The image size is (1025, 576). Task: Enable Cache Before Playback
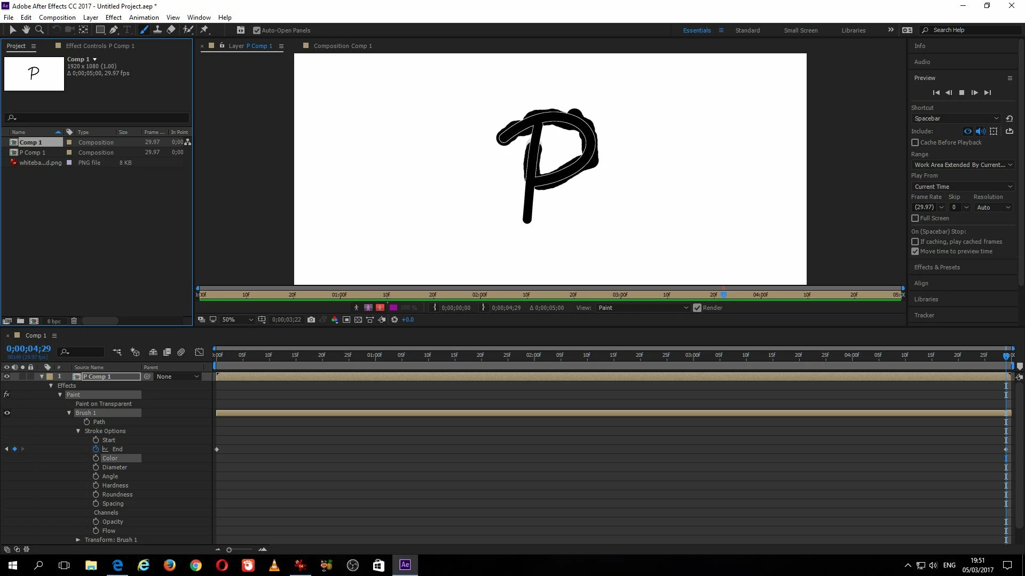click(x=915, y=142)
